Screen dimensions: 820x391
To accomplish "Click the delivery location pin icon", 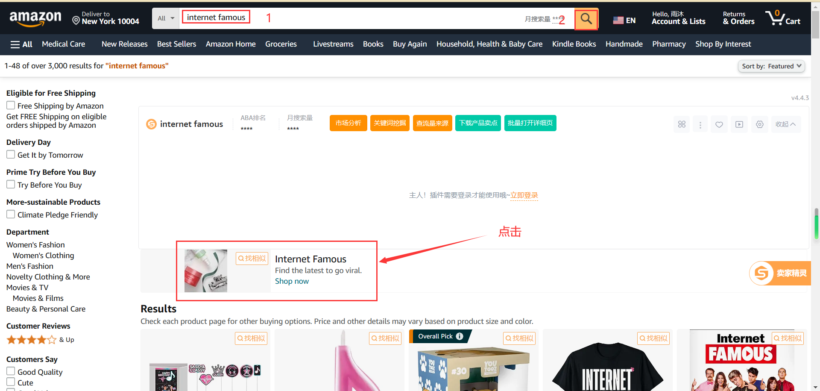I will (x=76, y=21).
